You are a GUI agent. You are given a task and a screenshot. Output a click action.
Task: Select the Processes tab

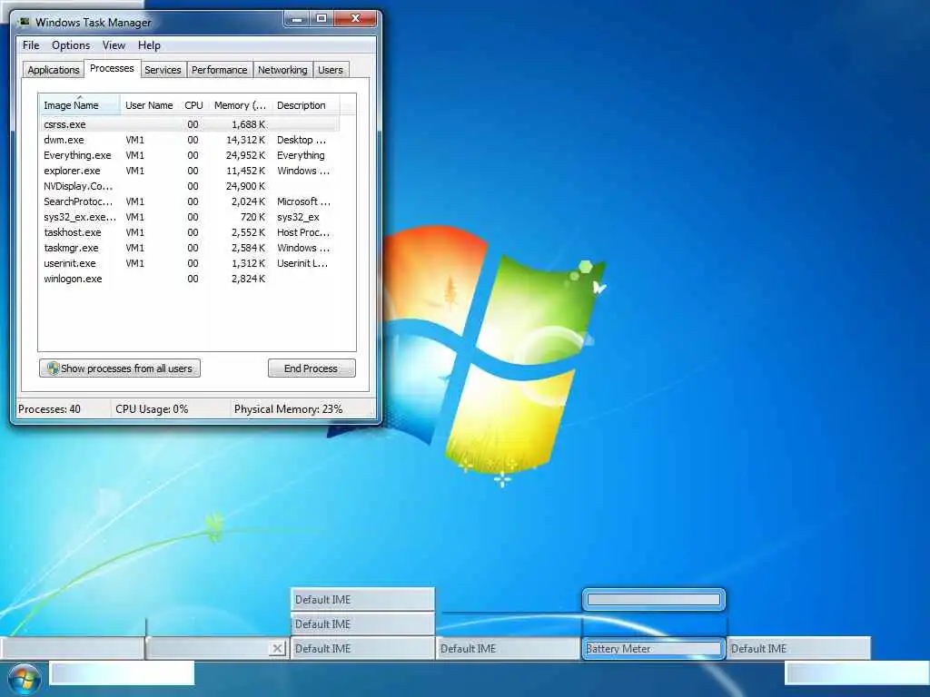112,69
